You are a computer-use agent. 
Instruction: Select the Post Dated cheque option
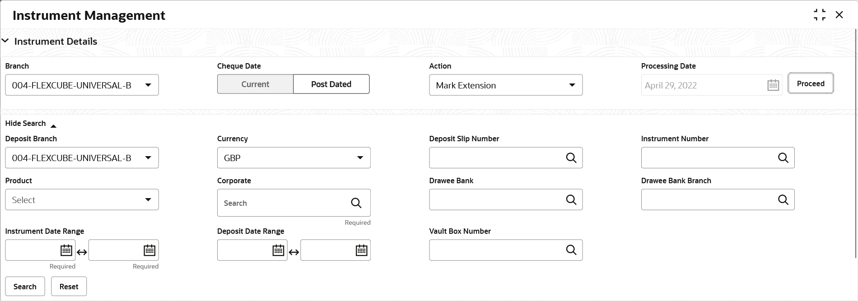pos(331,84)
